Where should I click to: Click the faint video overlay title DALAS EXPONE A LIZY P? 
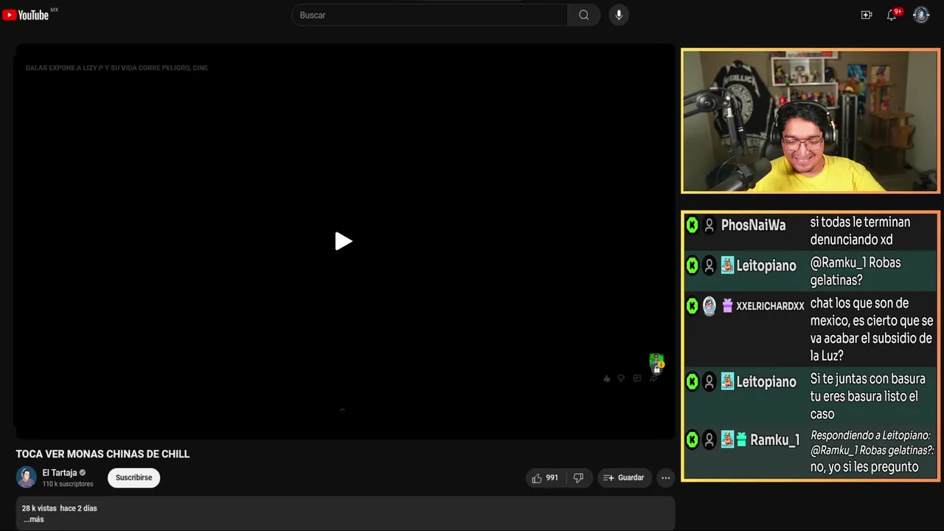click(117, 68)
